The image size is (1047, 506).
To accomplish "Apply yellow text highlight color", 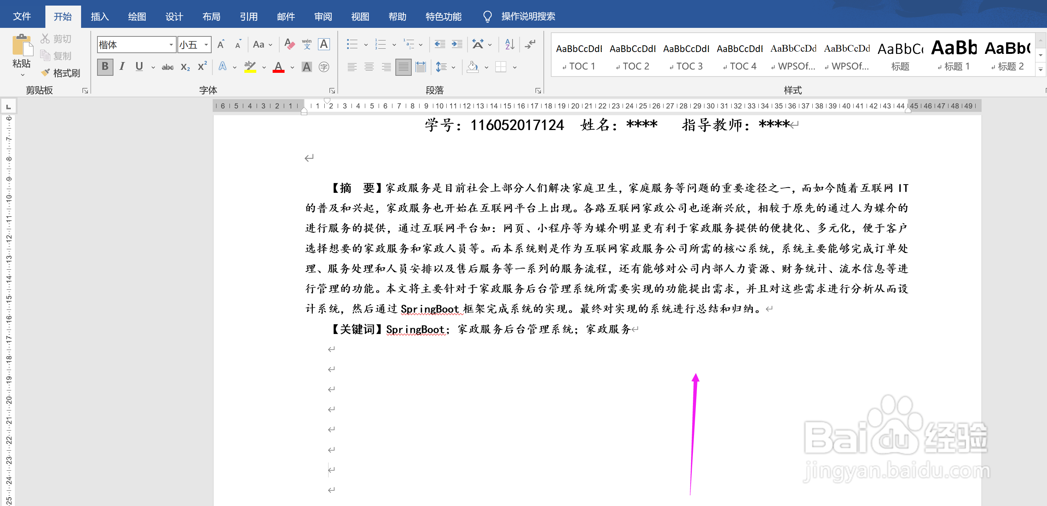I will [x=250, y=67].
